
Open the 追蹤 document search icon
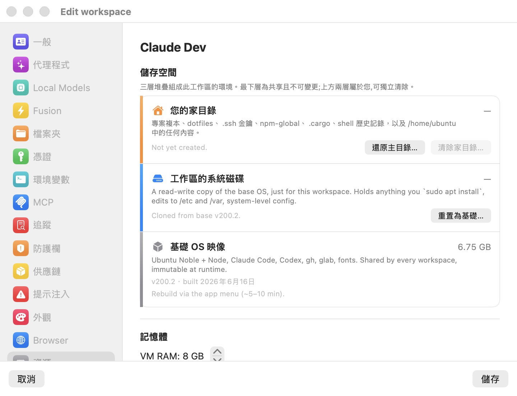point(21,225)
